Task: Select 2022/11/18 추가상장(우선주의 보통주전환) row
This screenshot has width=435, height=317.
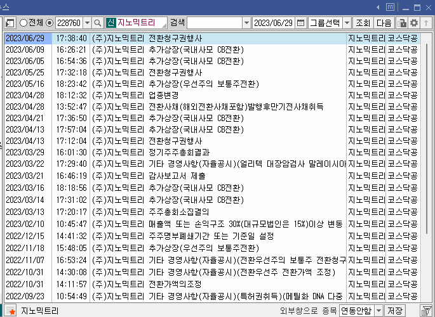Action: (212, 248)
